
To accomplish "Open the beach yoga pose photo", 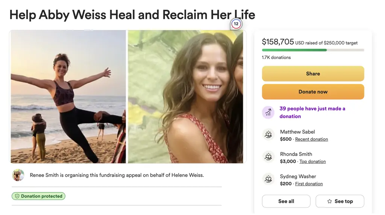I will click(x=68, y=97).
